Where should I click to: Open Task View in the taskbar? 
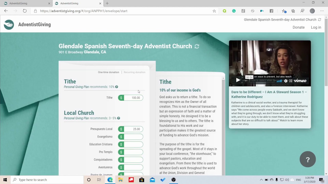pos(99,180)
